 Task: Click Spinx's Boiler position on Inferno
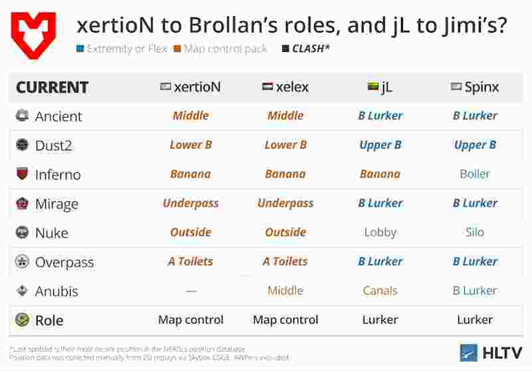pyautogui.click(x=475, y=174)
